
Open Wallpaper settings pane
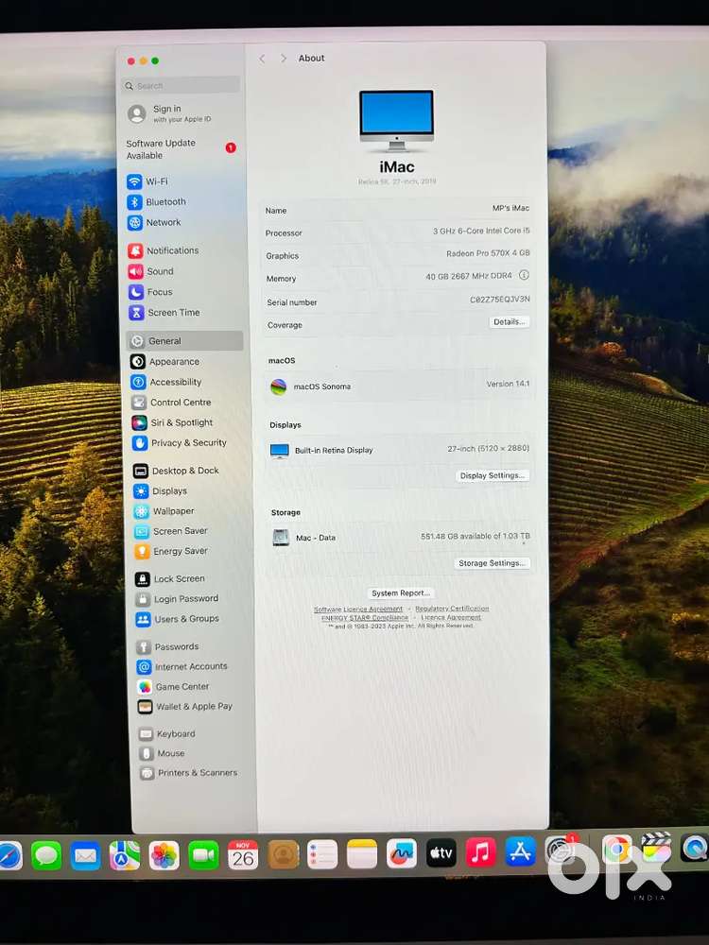pyautogui.click(x=172, y=511)
